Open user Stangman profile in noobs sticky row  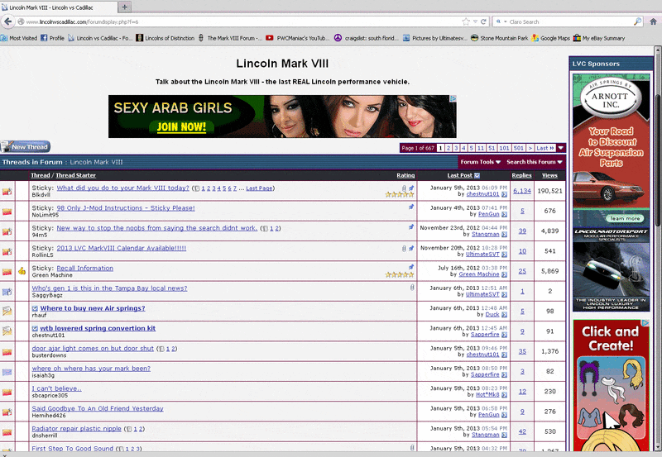click(x=485, y=235)
